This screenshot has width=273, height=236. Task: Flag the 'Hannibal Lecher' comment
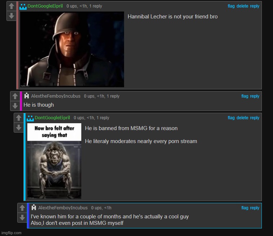(231, 6)
